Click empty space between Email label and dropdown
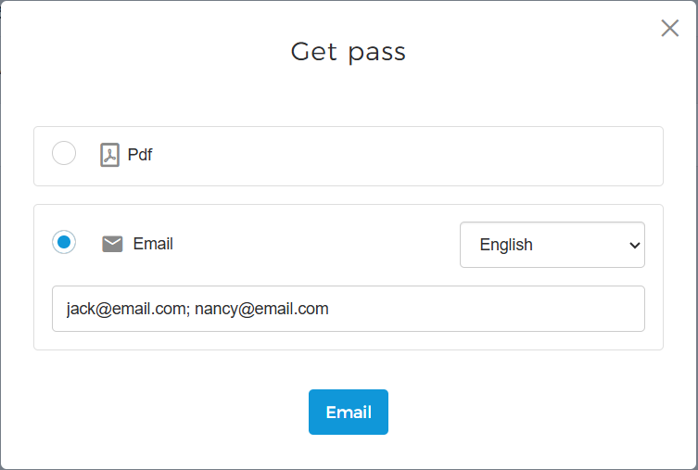Image resolution: width=698 pixels, height=470 pixels. pyautogui.click(x=315, y=245)
